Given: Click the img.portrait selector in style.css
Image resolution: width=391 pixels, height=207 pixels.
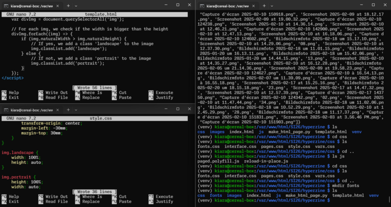Looking at the screenshot, I should click(16, 177).
